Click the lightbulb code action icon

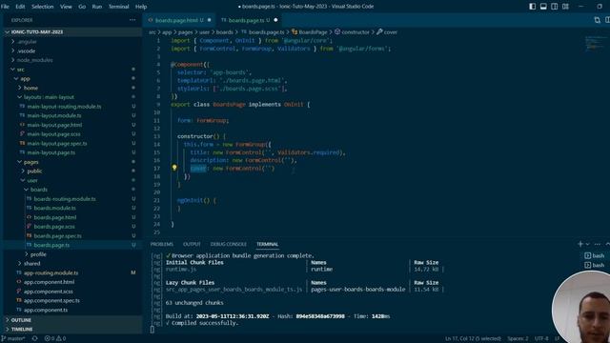tap(174, 168)
